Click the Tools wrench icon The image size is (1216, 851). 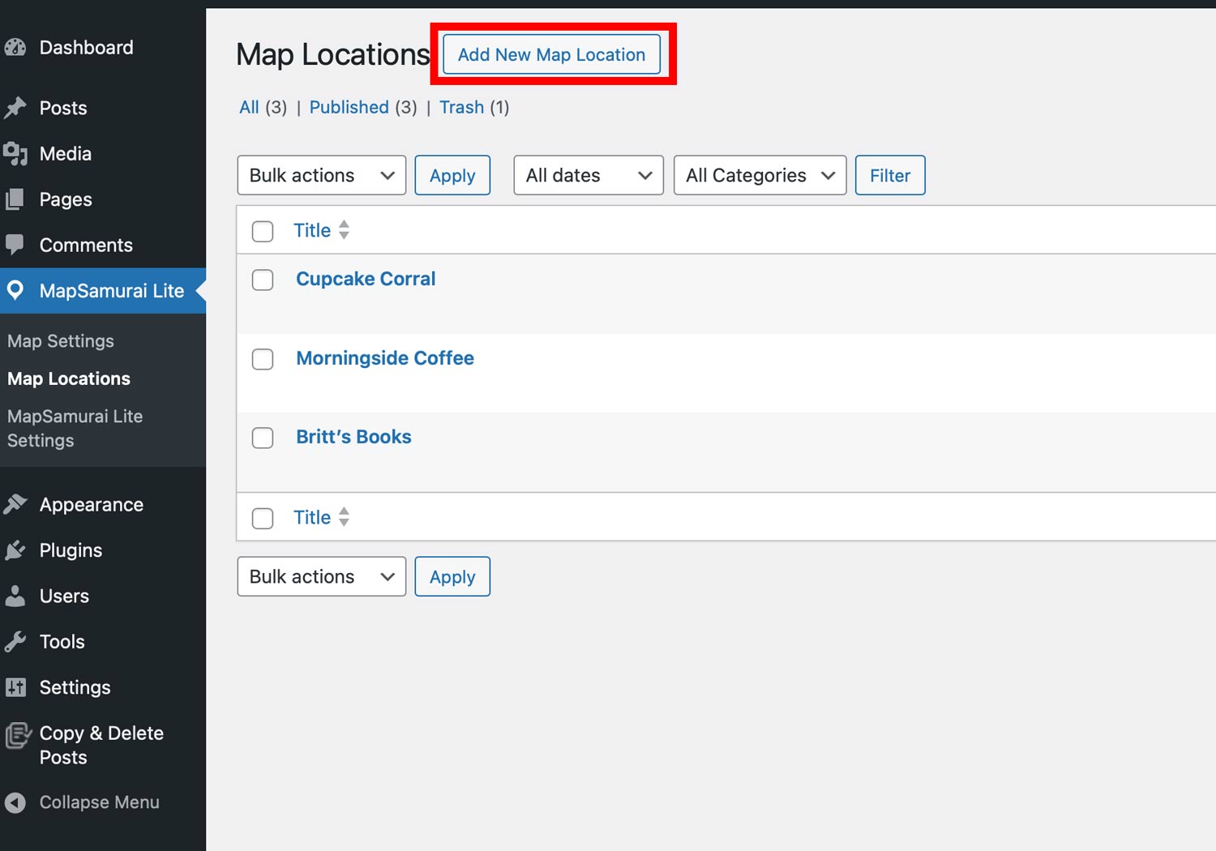coord(15,642)
